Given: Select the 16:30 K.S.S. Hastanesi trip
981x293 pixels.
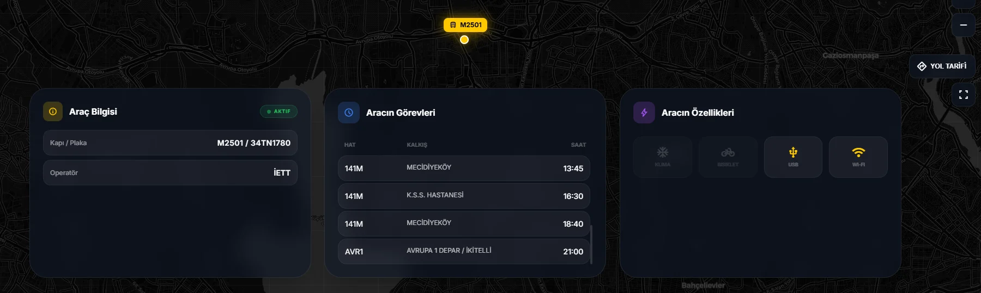Looking at the screenshot, I should [464, 196].
